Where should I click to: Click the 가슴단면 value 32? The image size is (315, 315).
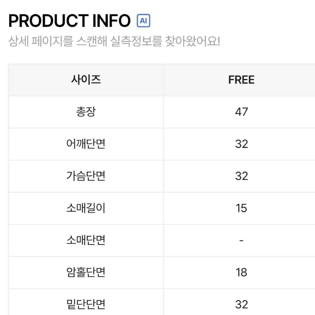point(241,176)
